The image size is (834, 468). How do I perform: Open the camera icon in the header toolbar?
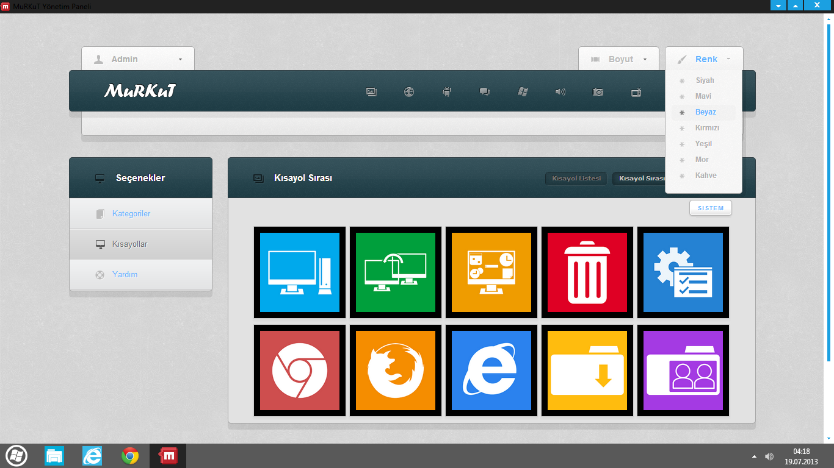pyautogui.click(x=598, y=92)
